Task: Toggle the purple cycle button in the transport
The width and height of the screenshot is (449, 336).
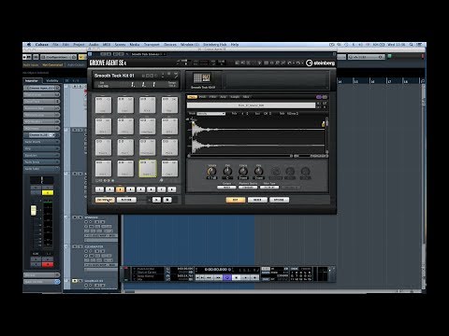Action: (x=227, y=277)
